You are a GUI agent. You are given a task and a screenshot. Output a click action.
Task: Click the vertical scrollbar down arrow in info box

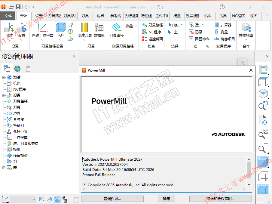pos(249,184)
